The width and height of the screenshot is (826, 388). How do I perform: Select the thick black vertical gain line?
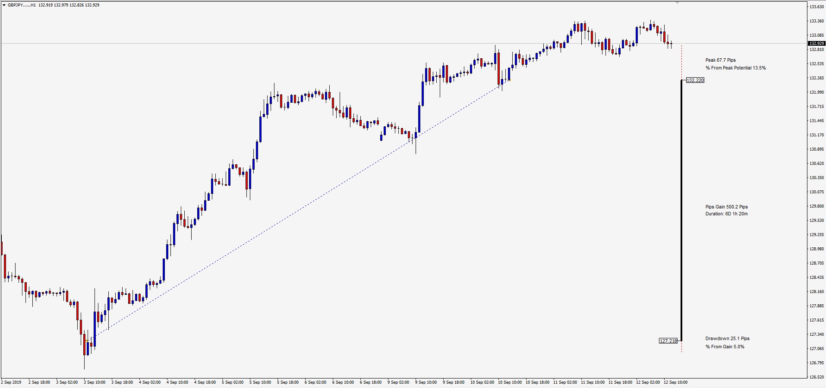point(681,211)
